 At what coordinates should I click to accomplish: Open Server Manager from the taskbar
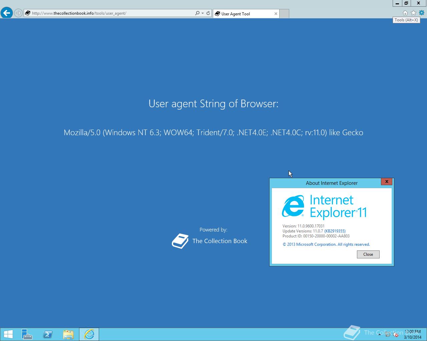[27, 334]
